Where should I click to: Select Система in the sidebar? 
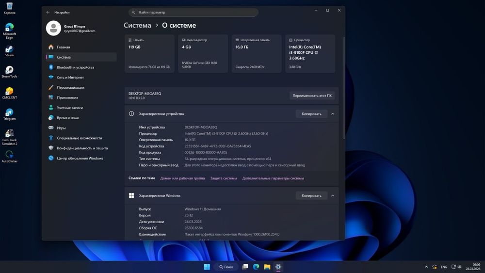tap(81, 57)
